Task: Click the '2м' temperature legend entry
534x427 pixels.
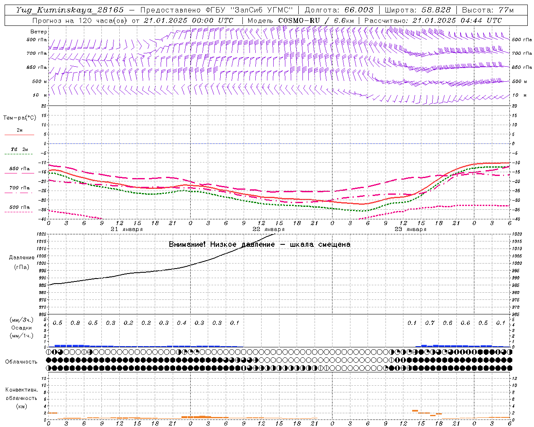Action: point(20,131)
